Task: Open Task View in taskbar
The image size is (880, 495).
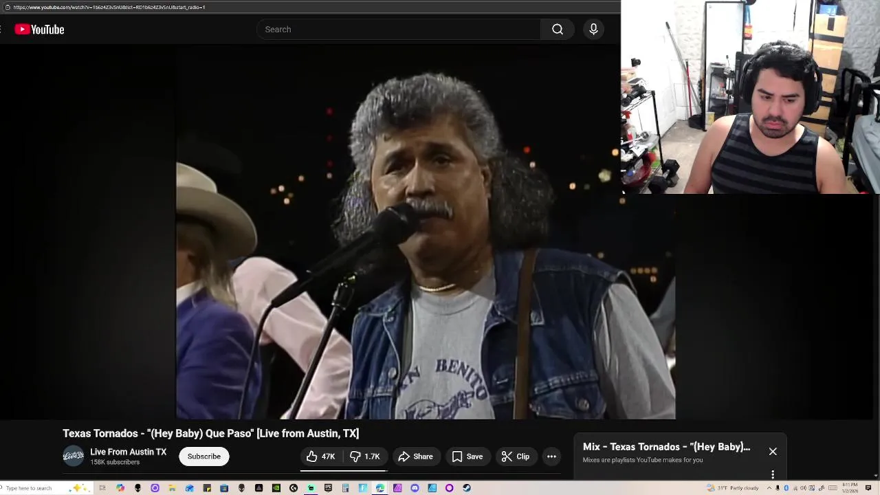Action: tap(102, 488)
